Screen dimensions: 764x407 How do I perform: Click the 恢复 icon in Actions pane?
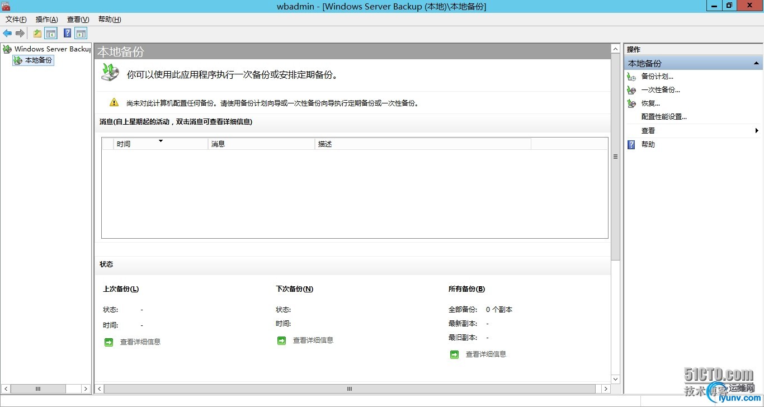point(631,103)
